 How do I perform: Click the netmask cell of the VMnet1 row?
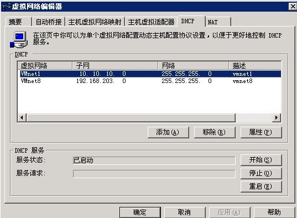186,74
